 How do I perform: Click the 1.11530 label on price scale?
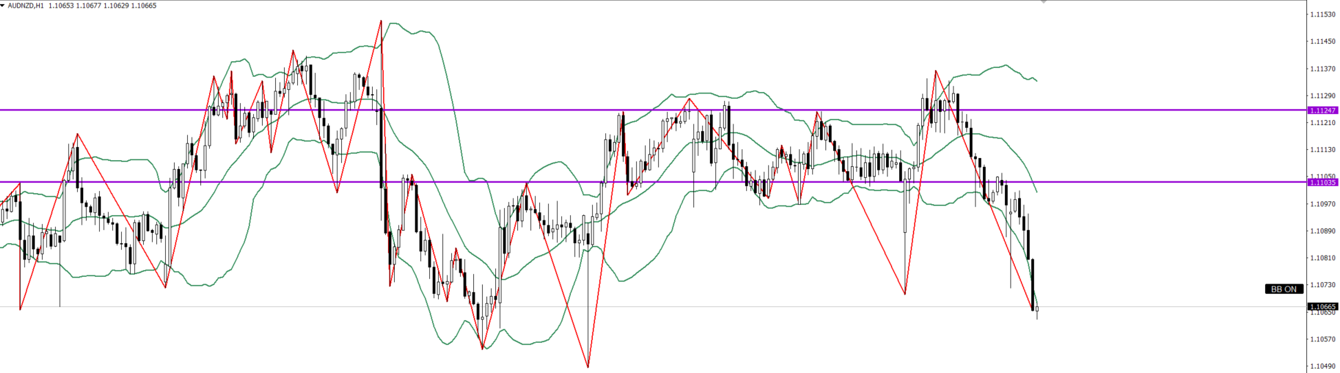(1323, 14)
